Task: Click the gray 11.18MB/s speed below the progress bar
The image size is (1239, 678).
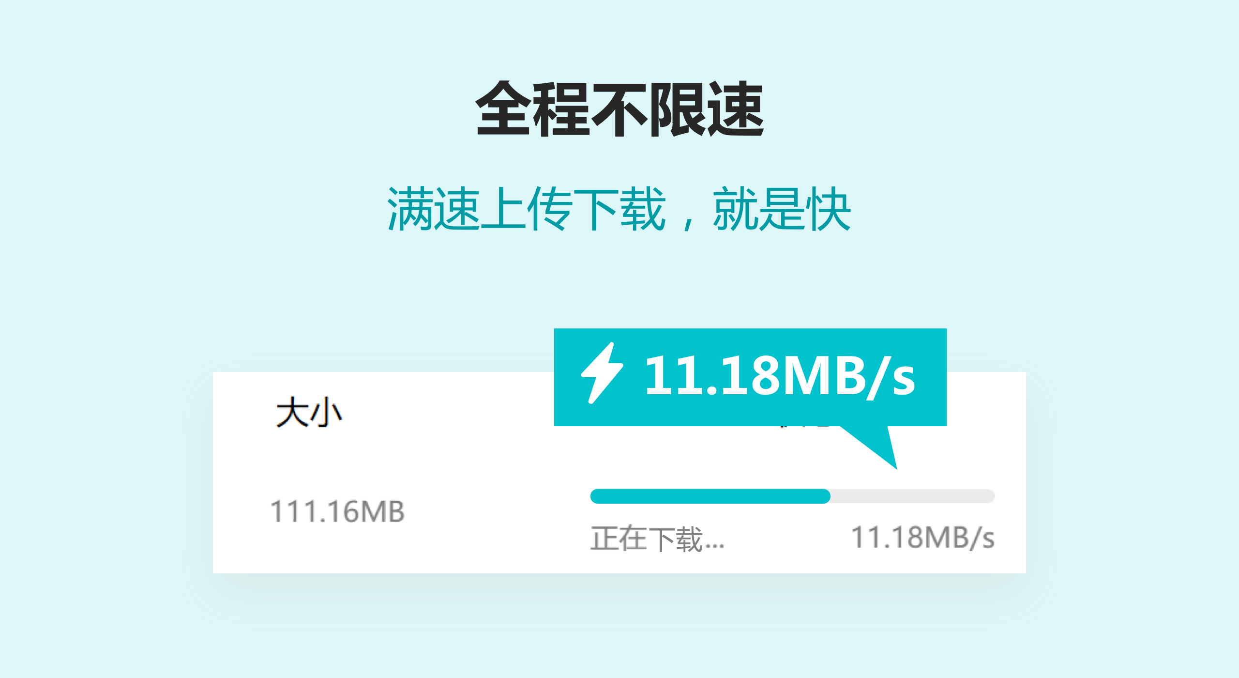Action: pyautogui.click(x=923, y=538)
